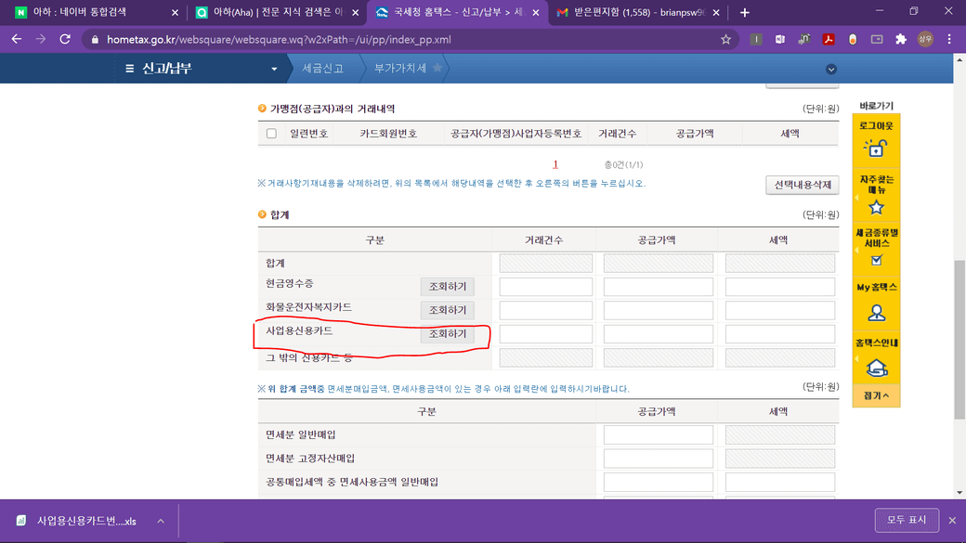Click 모두 표시 in downloads bar
Screen dimensions: 966x543
[906, 521]
